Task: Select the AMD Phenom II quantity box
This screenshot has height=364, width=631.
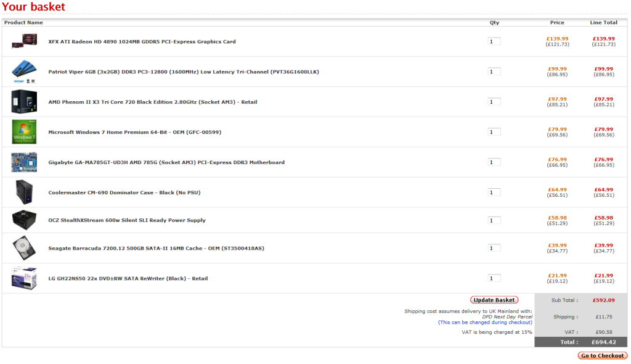Action: click(494, 102)
